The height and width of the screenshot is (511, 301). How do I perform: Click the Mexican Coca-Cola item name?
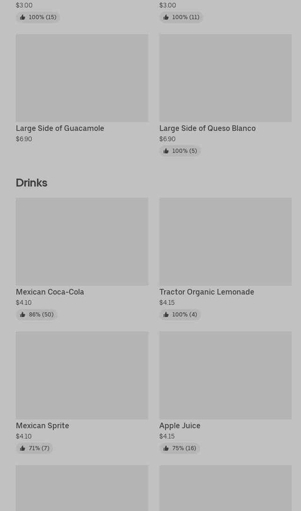pyautogui.click(x=50, y=292)
